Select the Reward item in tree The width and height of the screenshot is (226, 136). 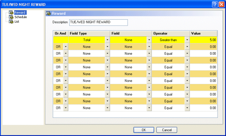[x=20, y=12]
